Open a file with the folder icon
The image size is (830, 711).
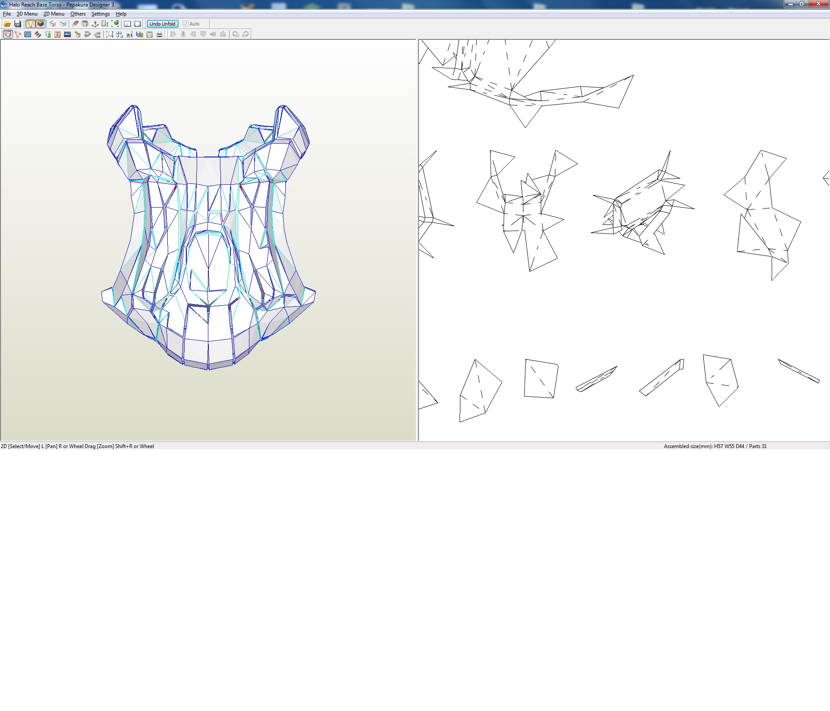click(x=7, y=24)
